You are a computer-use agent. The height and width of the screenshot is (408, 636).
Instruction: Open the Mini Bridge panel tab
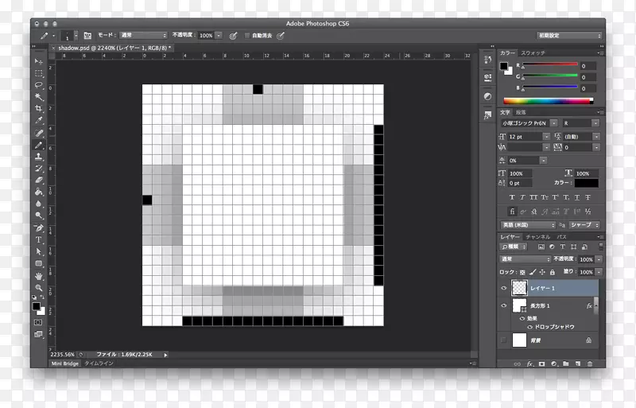coord(66,363)
